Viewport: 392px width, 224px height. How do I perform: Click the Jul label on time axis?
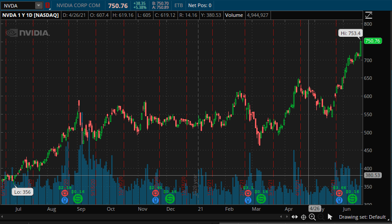tap(18, 209)
